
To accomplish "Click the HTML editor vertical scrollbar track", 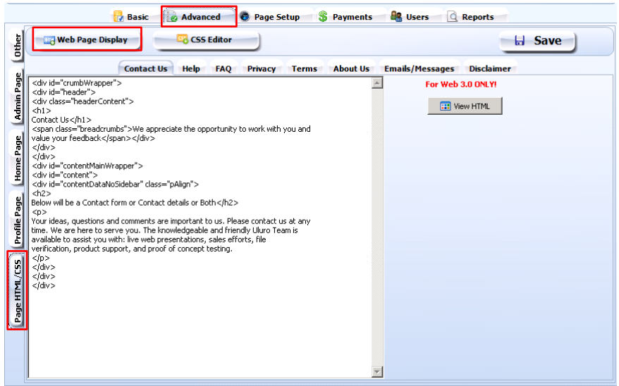I will (x=377, y=227).
